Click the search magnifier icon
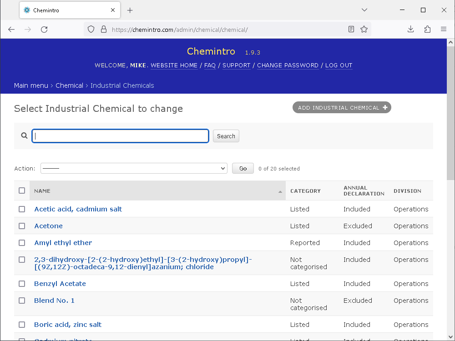 [25, 135]
